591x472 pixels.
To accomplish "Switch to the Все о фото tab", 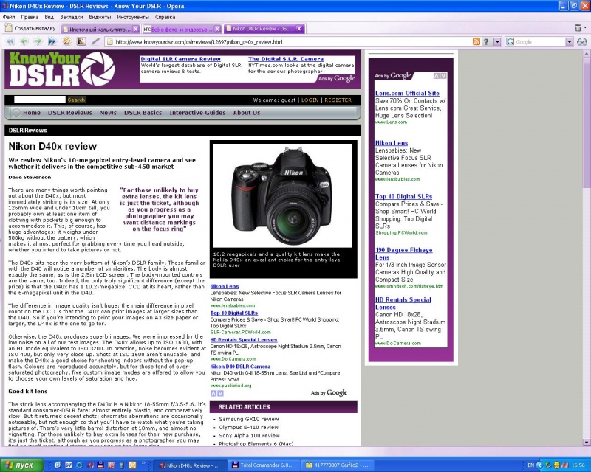I will point(177,29).
